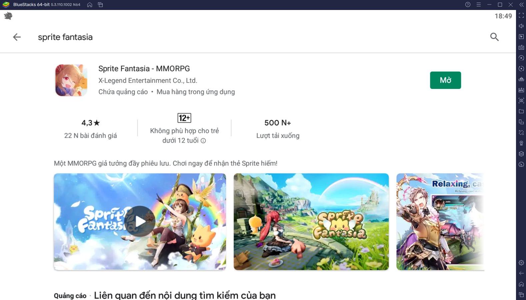This screenshot has height=300, width=526.
Task: Click the cursor lock icon in side toolbar
Action: (x=521, y=37)
